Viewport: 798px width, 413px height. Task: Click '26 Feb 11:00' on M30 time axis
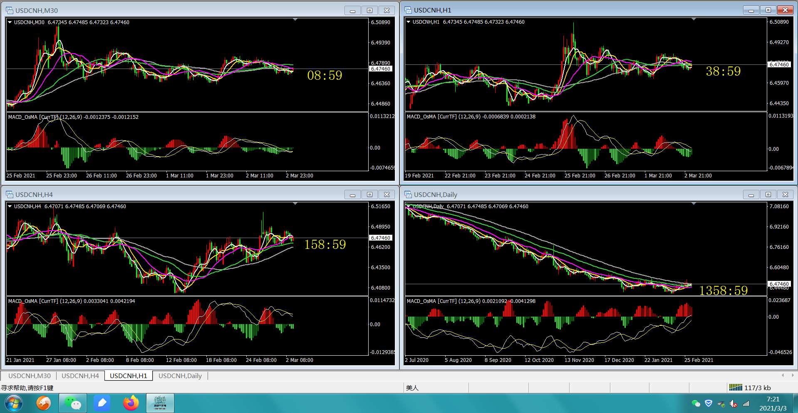coord(101,176)
